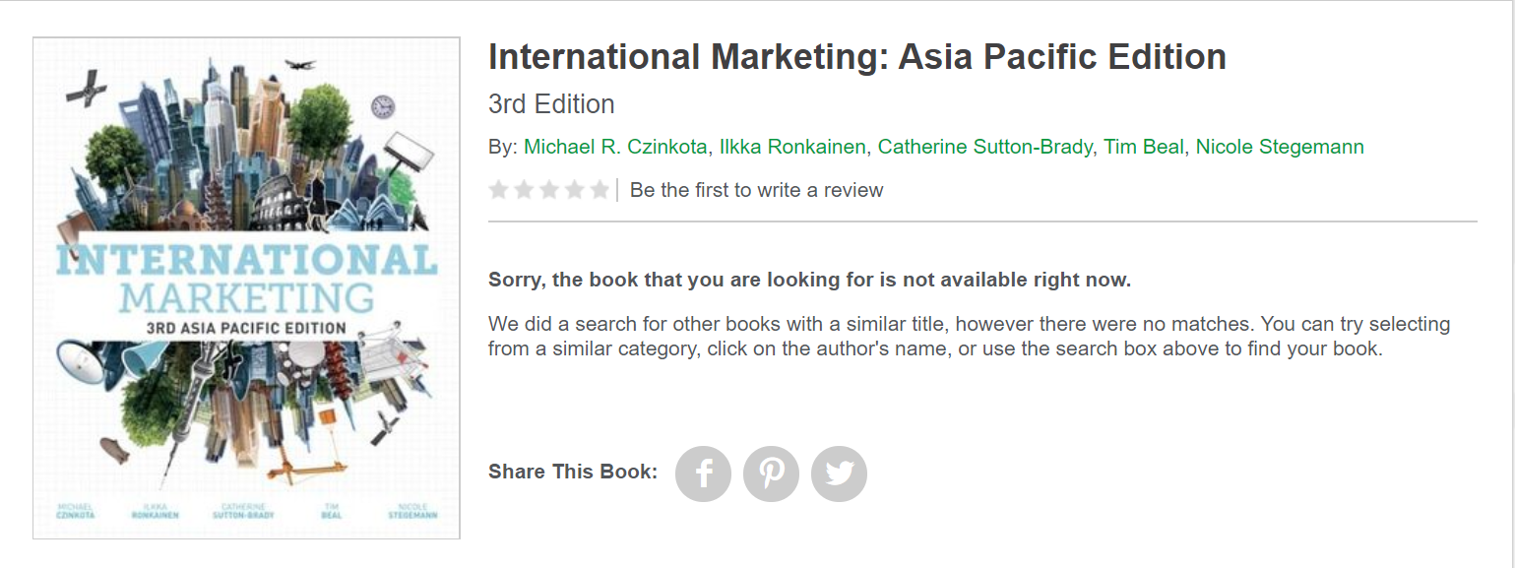Share this book on Facebook
Screen dimensions: 1515x568
tap(703, 474)
